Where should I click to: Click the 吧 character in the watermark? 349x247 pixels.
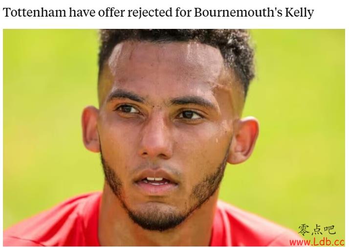point(329,230)
